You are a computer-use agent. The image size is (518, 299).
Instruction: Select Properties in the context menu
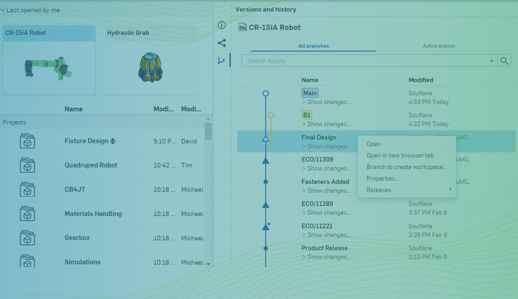383,178
